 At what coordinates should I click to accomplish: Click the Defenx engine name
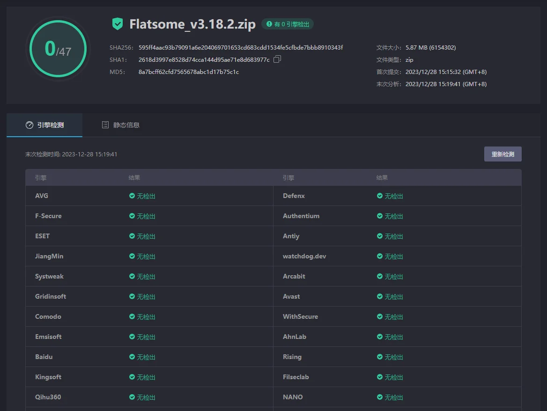click(x=294, y=196)
